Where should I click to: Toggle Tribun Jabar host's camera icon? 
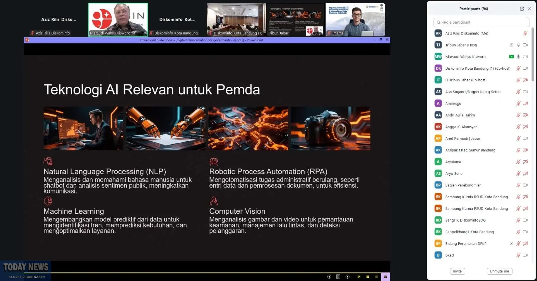point(525,45)
